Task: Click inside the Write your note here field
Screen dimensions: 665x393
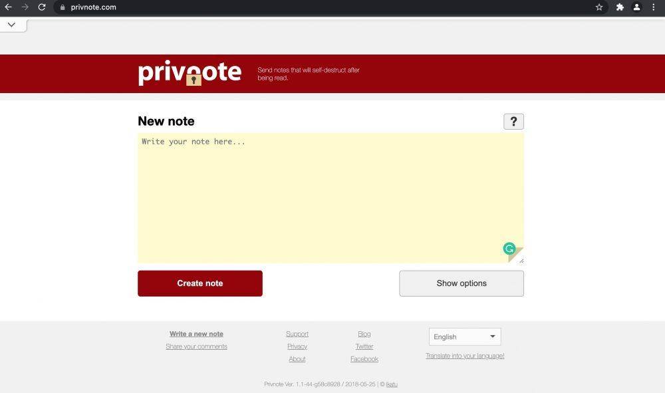Action: point(331,198)
